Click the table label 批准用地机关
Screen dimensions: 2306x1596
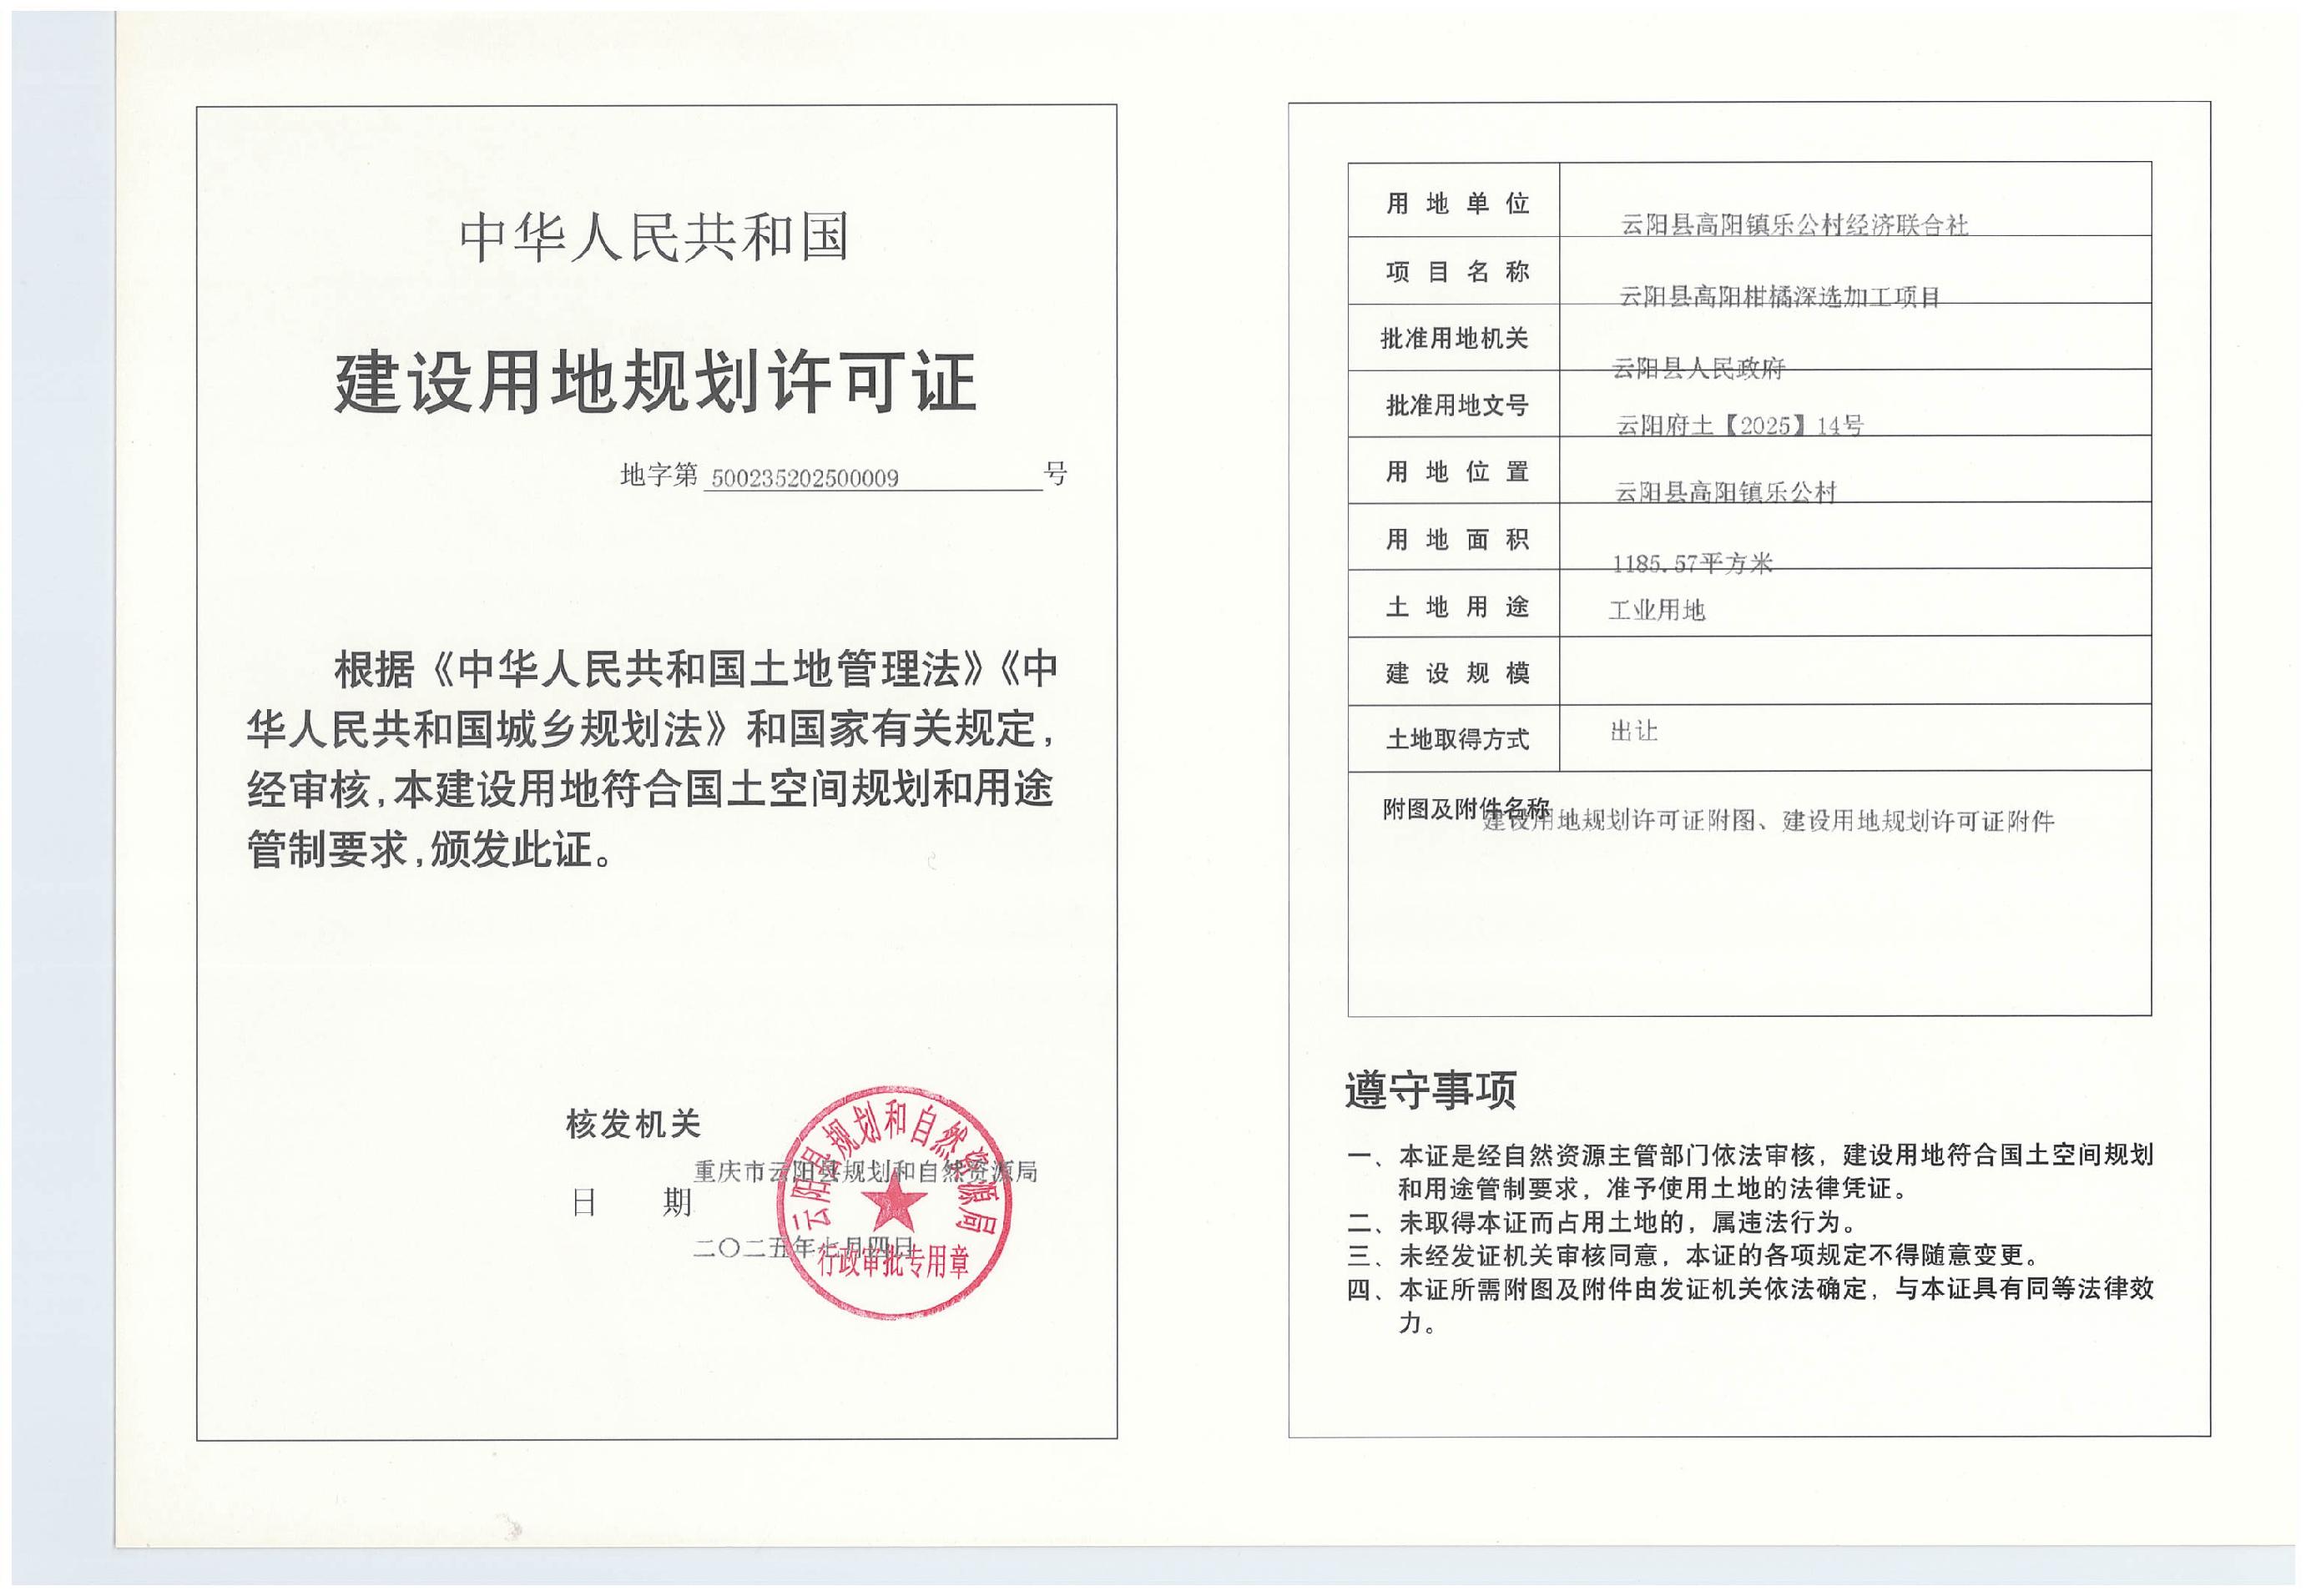1455,339
